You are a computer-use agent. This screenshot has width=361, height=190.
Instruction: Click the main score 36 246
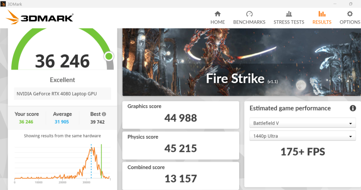click(x=62, y=61)
